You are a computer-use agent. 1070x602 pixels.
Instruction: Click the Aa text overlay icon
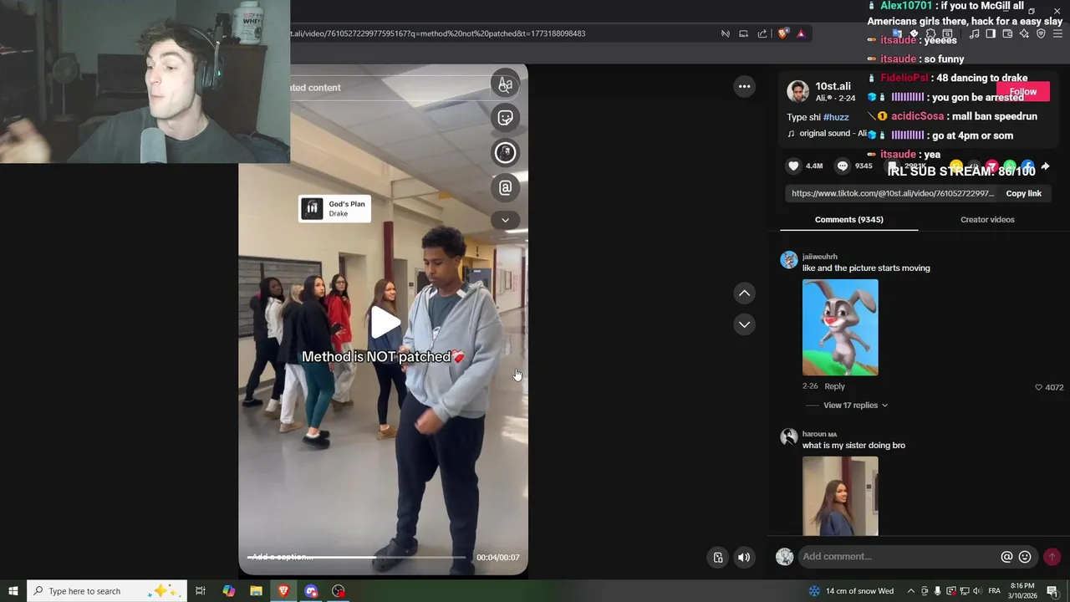tap(505, 84)
